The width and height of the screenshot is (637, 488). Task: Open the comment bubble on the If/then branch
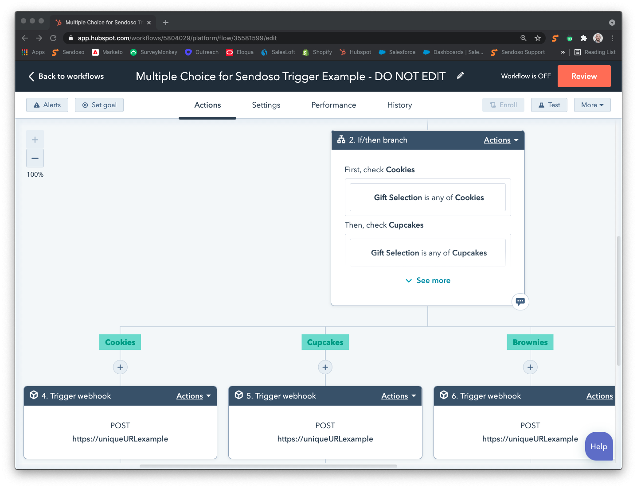(x=520, y=302)
